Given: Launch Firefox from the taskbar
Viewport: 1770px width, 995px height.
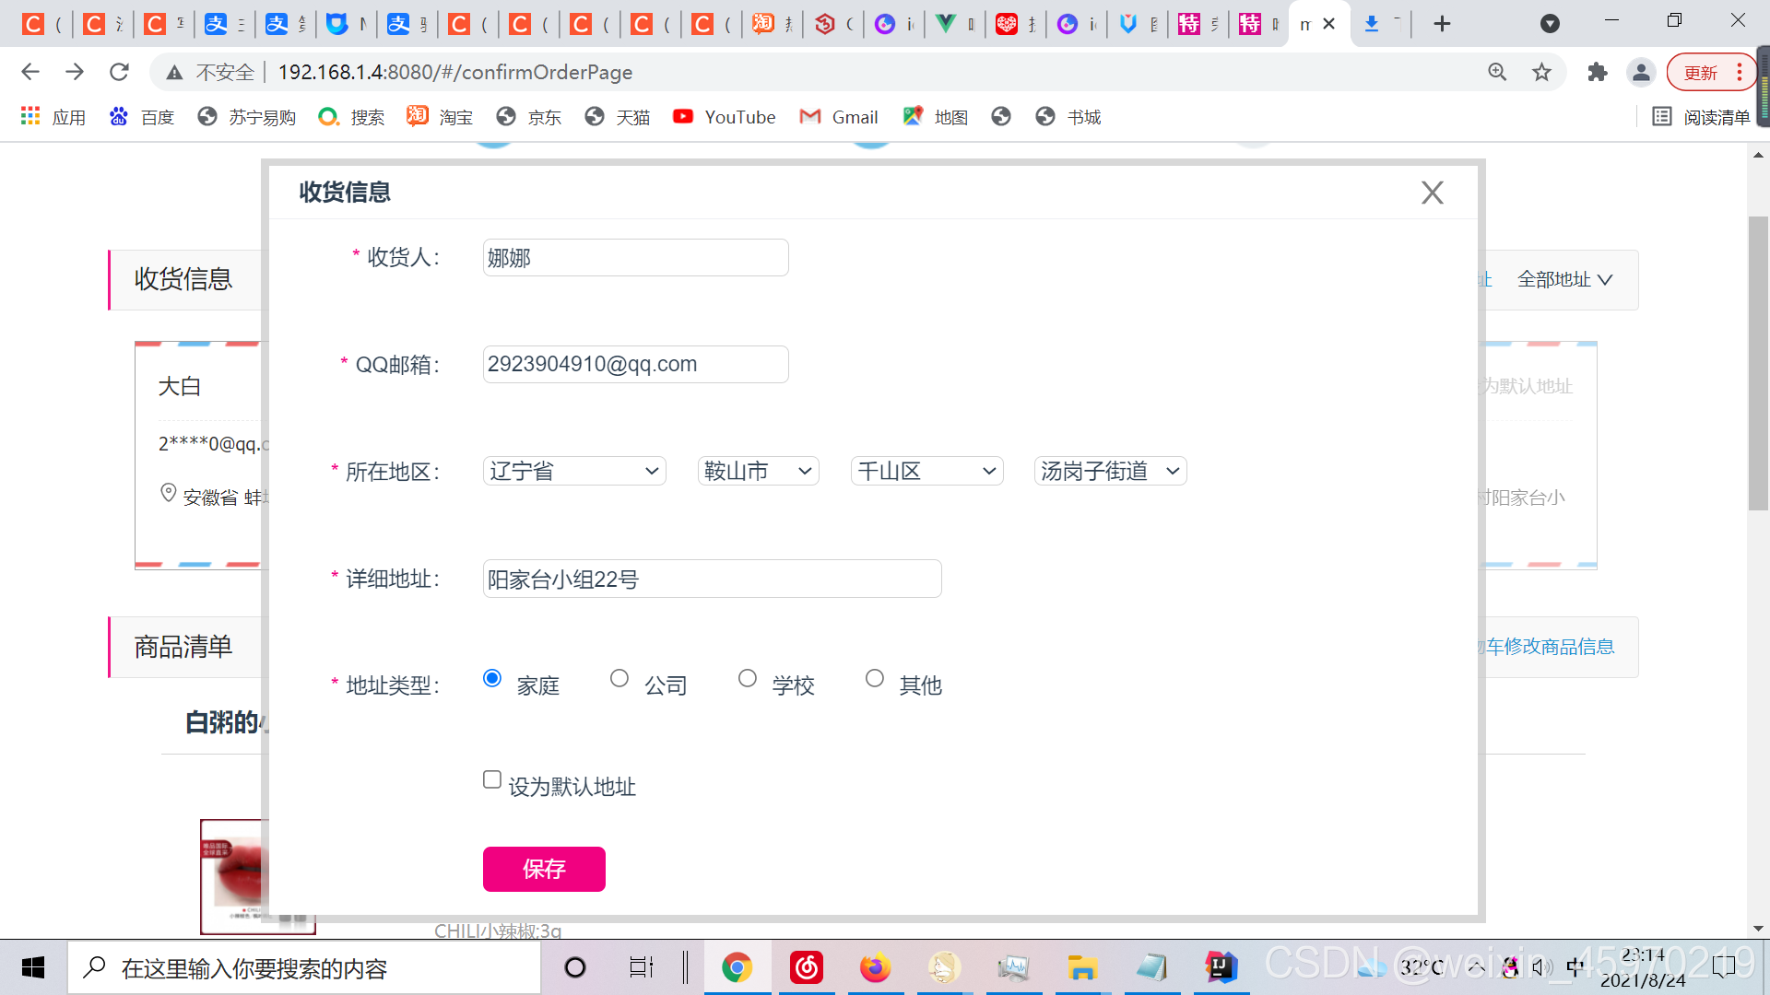Looking at the screenshot, I should click(875, 967).
